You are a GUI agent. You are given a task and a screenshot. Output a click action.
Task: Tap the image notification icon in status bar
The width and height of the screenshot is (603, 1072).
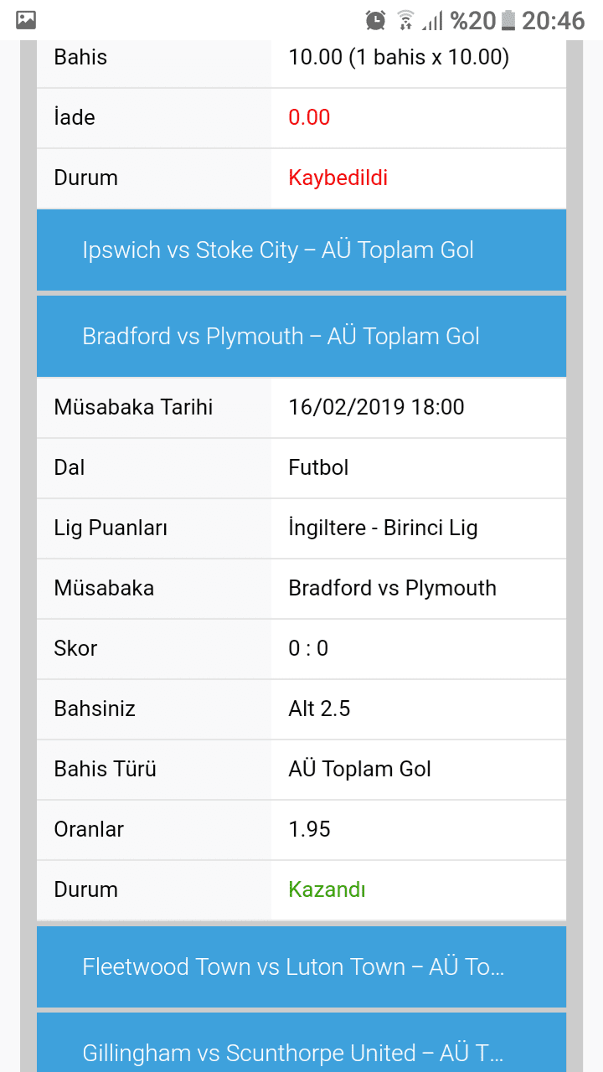(x=26, y=19)
